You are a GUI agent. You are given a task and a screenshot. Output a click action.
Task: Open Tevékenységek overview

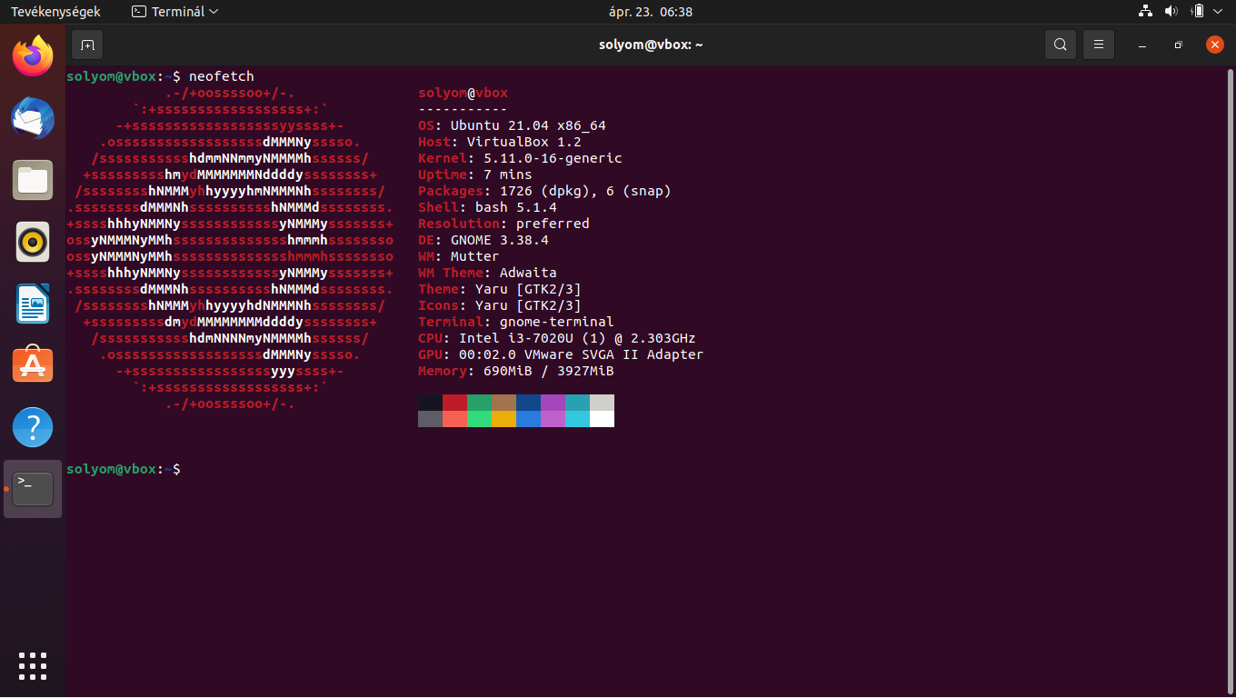[x=55, y=12]
